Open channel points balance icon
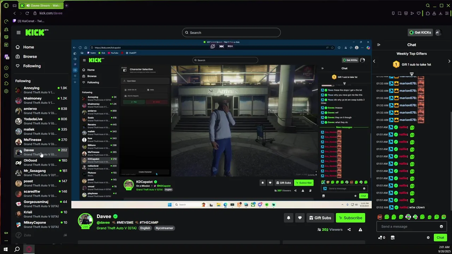 (381, 237)
